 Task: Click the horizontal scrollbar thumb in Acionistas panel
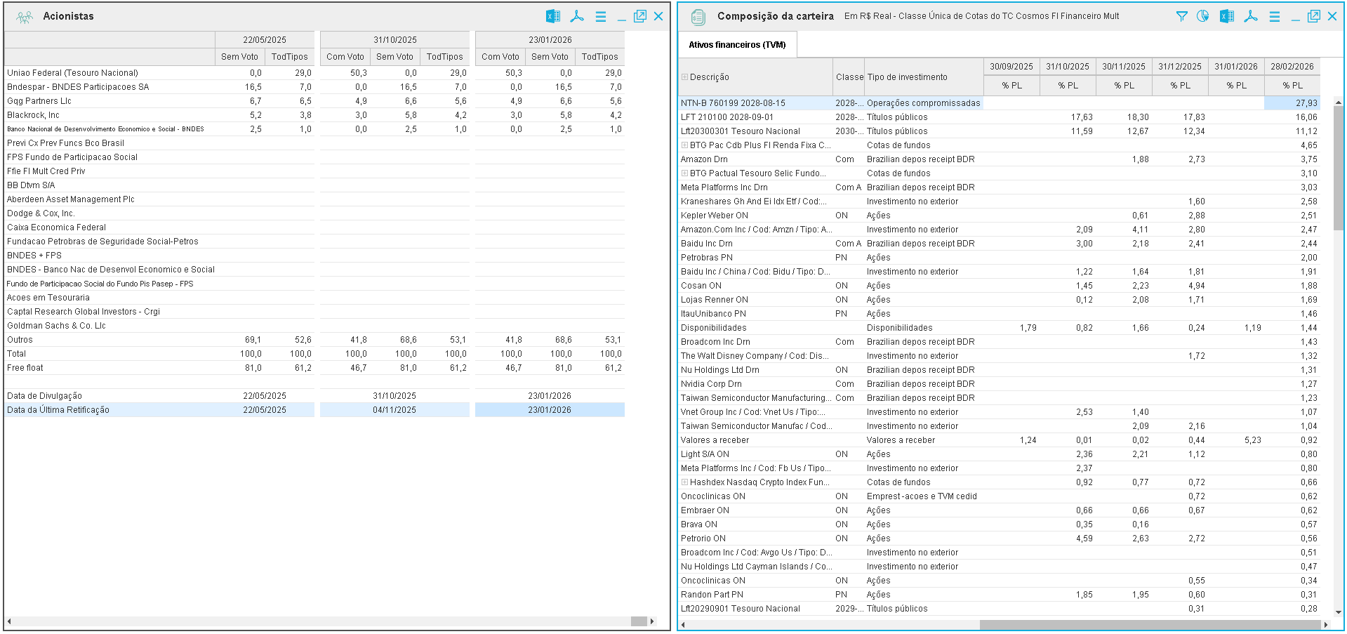click(639, 621)
